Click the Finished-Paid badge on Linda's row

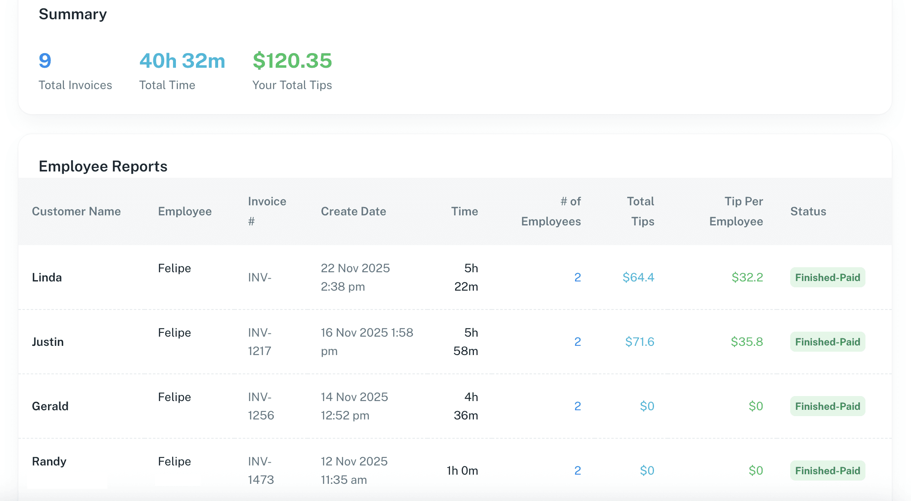tap(827, 277)
